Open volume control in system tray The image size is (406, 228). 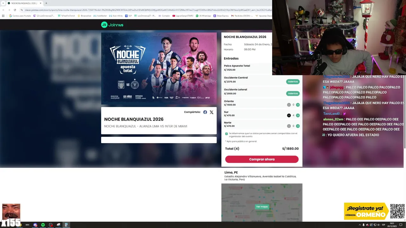click(379, 225)
